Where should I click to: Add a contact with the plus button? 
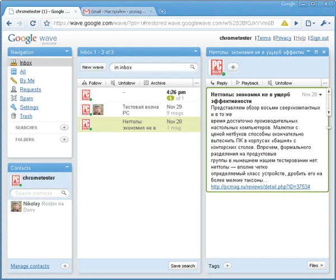(x=65, y=266)
